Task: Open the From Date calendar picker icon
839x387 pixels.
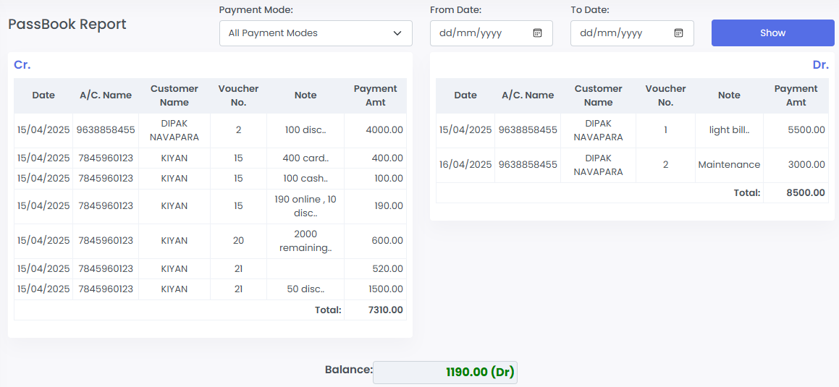Action: (x=538, y=33)
